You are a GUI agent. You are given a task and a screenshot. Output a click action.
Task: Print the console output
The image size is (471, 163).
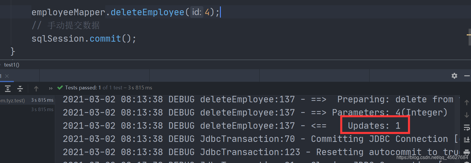[x=467, y=152]
